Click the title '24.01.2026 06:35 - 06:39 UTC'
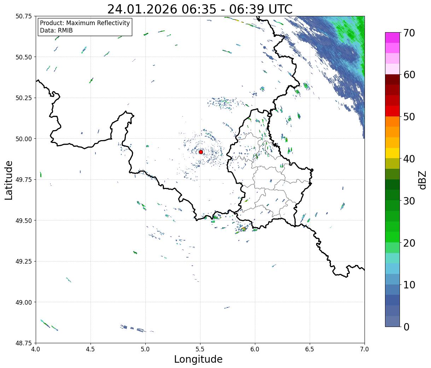Screen dimensions: 431x368 click(x=200, y=9)
